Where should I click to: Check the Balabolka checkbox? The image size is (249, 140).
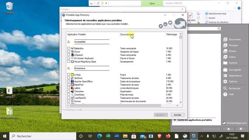68,48
